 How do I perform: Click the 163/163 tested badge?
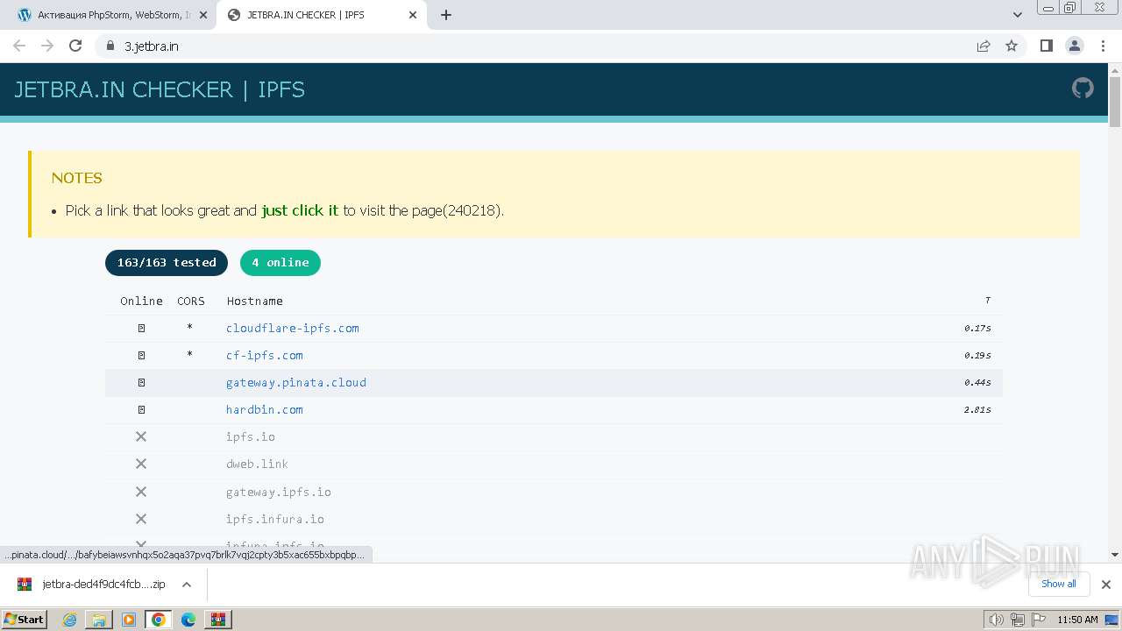tap(167, 263)
